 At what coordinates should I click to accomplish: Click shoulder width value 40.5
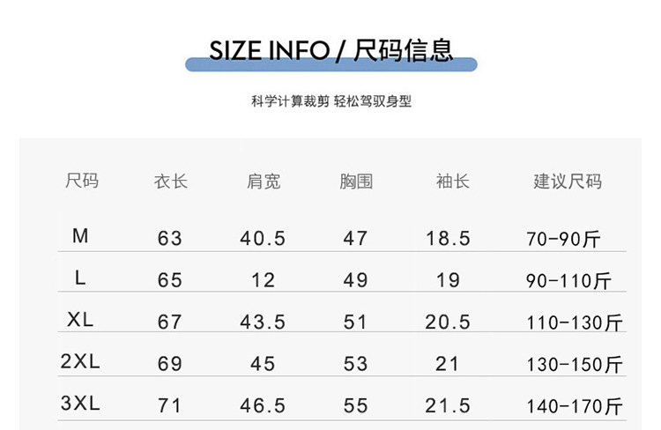click(263, 239)
